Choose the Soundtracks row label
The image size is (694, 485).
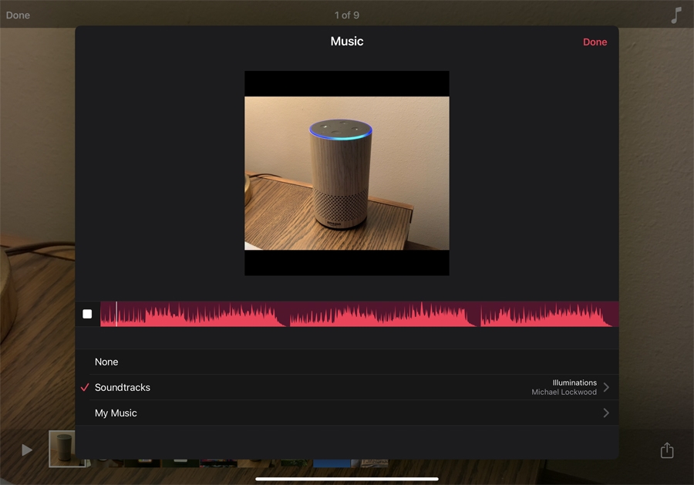tap(123, 387)
